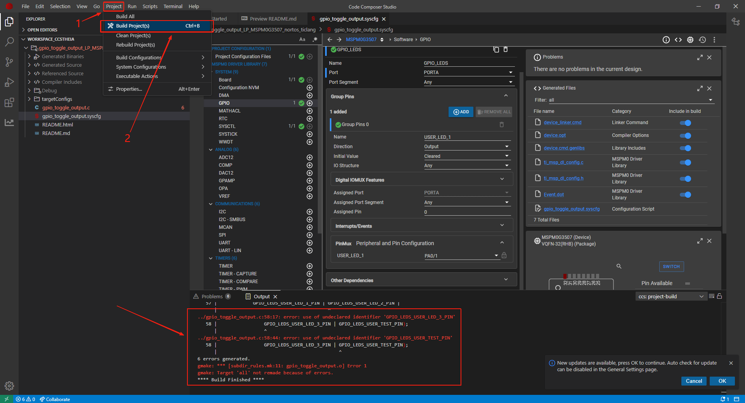Expand the Problems panel in SysConfig
Screen dimensions: 745x403
click(700, 57)
